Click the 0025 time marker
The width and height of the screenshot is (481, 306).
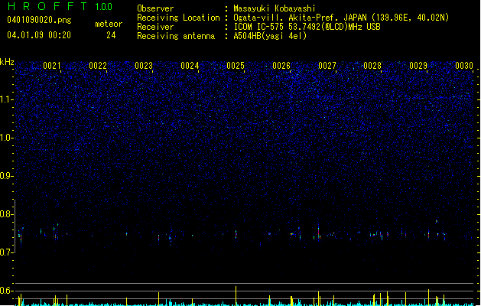pyautogui.click(x=236, y=66)
